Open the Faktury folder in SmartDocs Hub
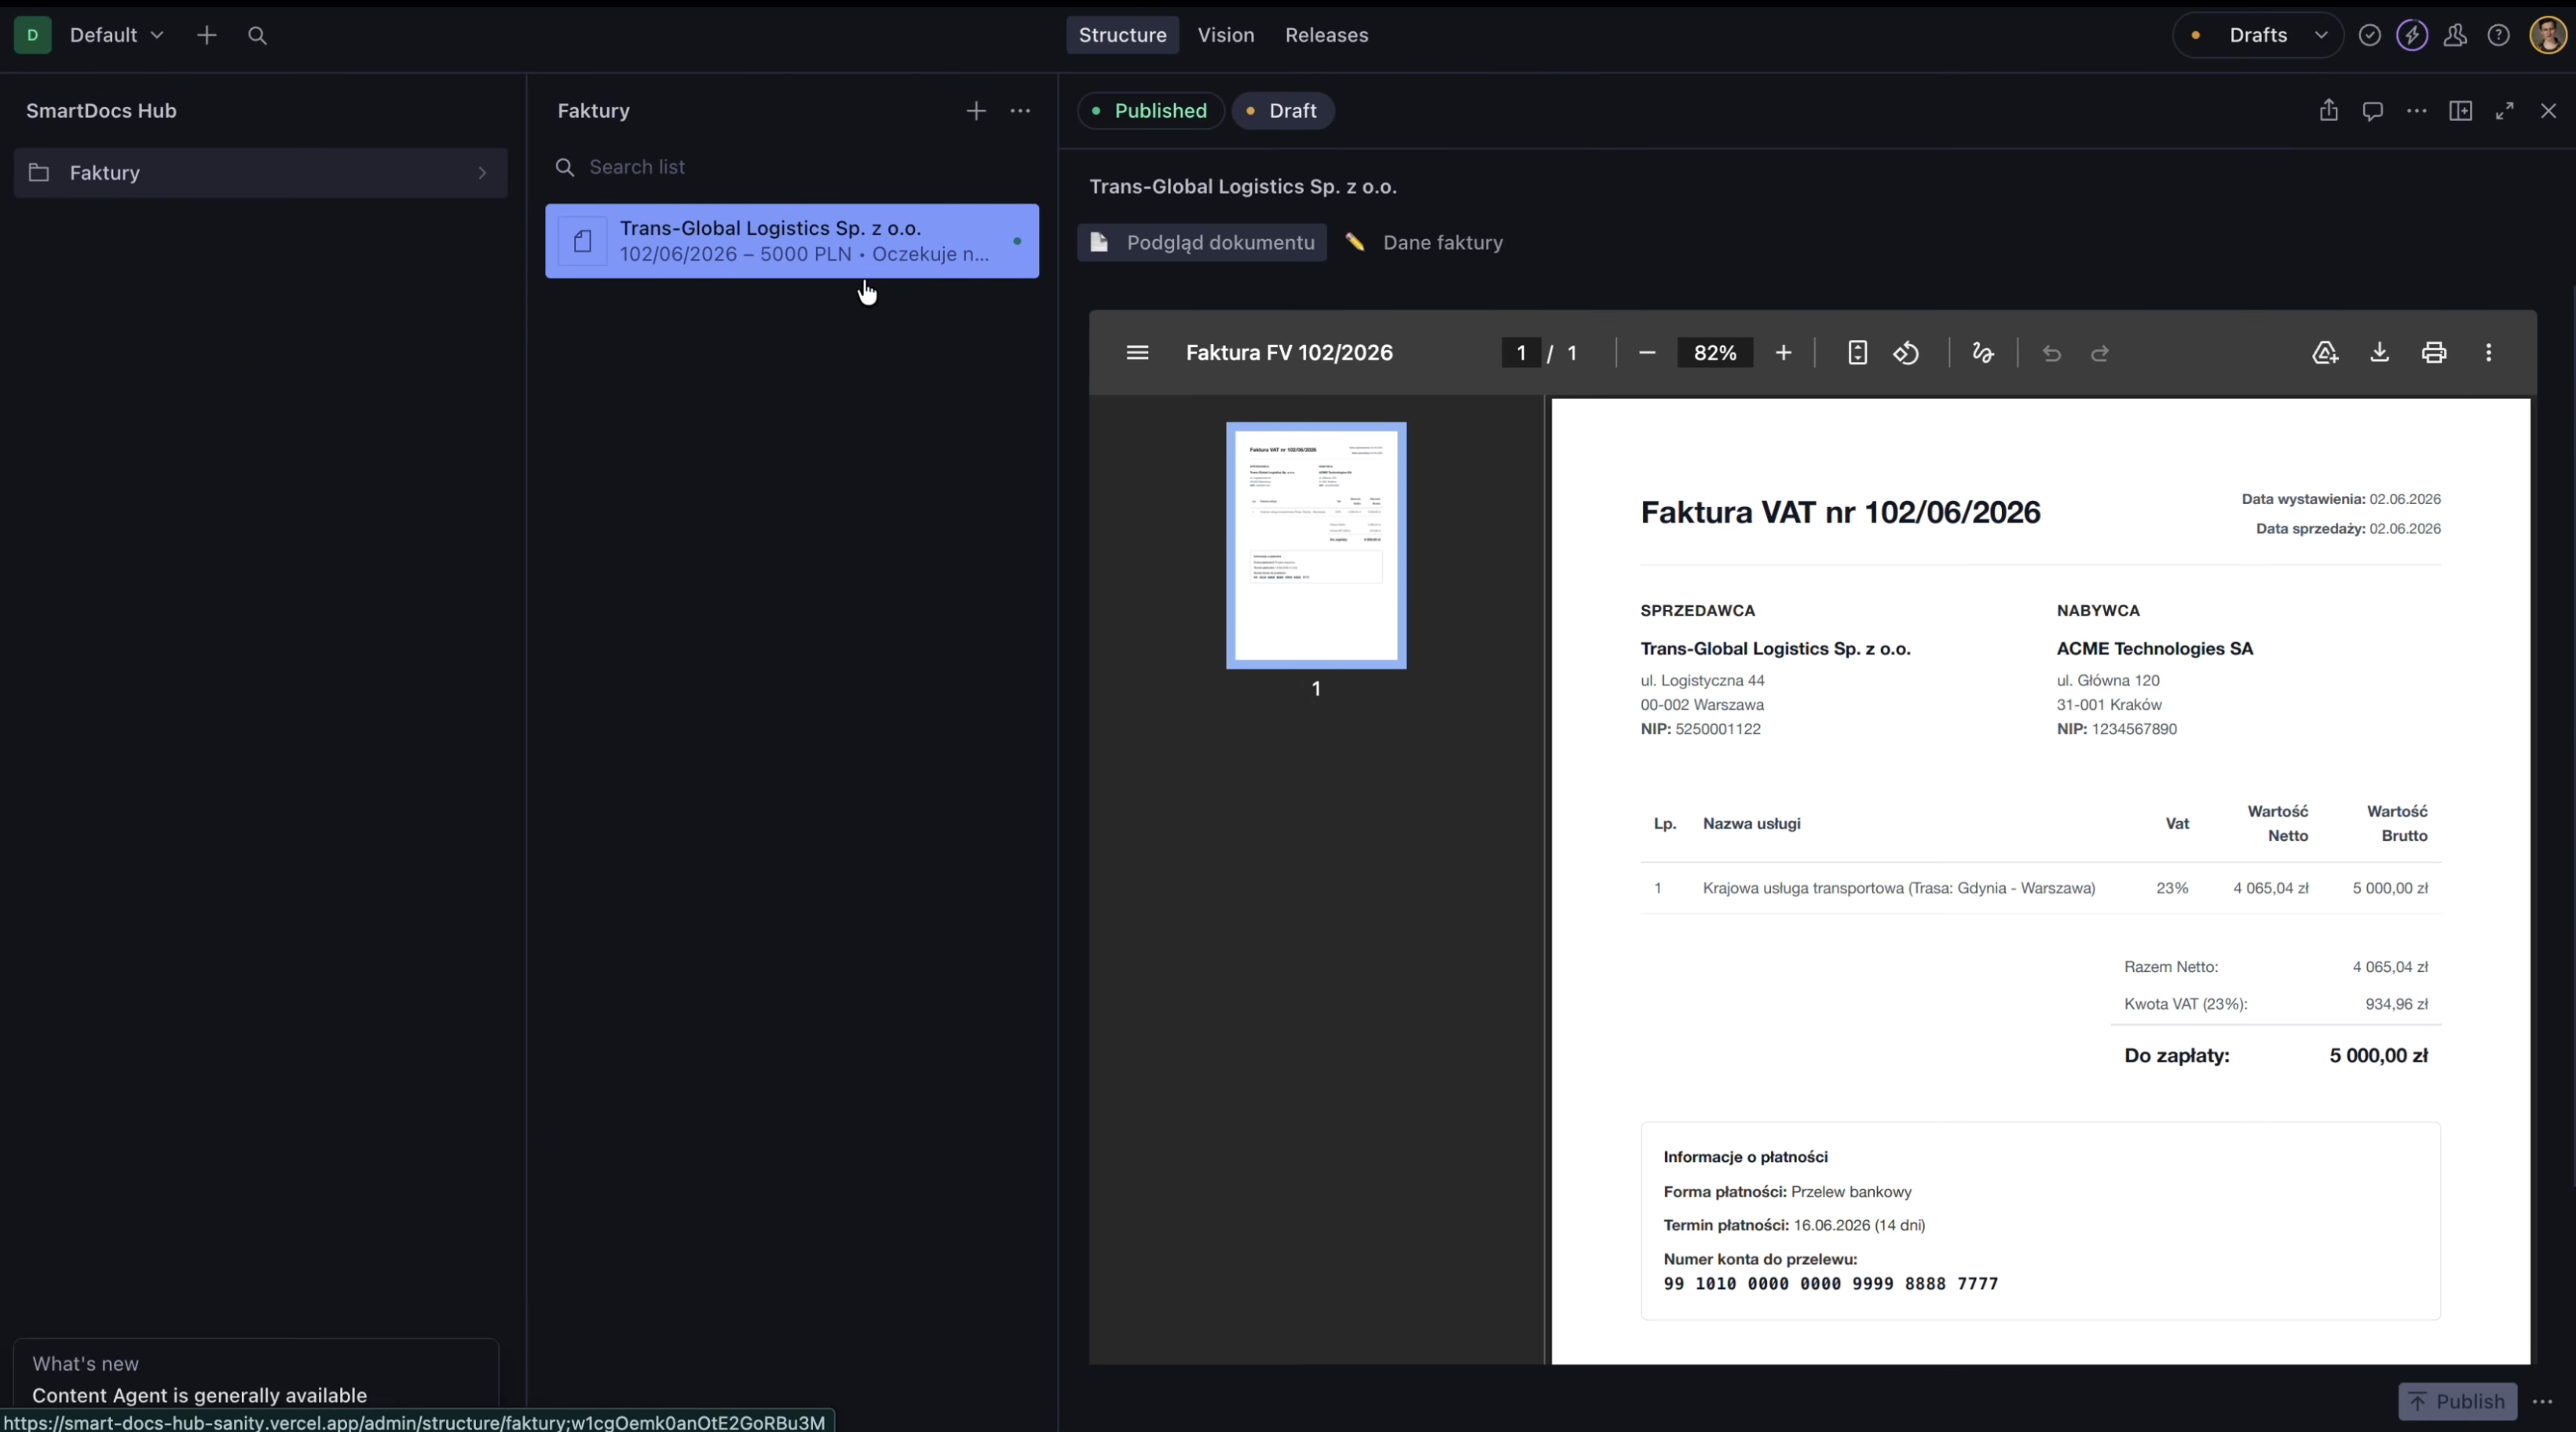This screenshot has width=2576, height=1432. 260,173
